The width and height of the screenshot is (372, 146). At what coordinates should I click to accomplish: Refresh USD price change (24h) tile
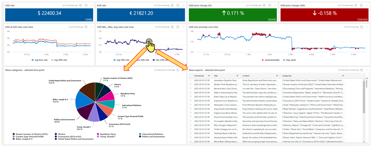click(x=362, y=5)
